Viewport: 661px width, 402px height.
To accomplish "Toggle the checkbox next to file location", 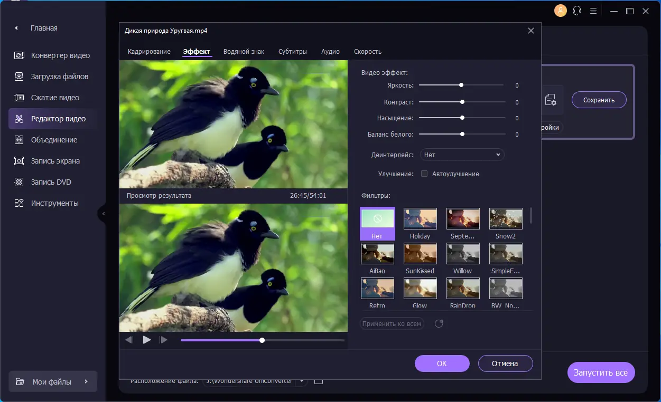I will [319, 380].
